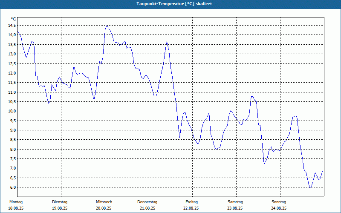Click the 14,5 y-axis label
Screen dimensions: 341x213
point(12,26)
